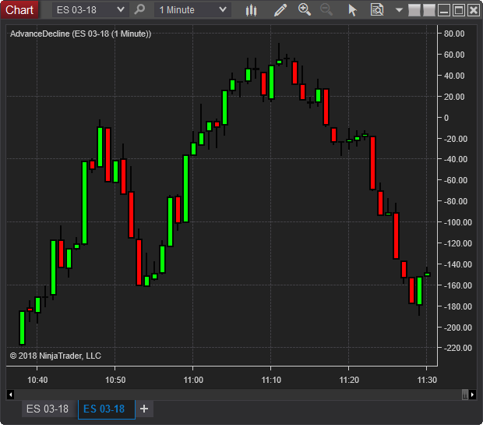Image resolution: width=483 pixels, height=425 pixels.
Task: Click the horizontal scrollbar thumb
Action: pos(465,394)
